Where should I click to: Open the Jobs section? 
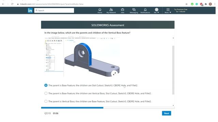[x=123, y=11]
